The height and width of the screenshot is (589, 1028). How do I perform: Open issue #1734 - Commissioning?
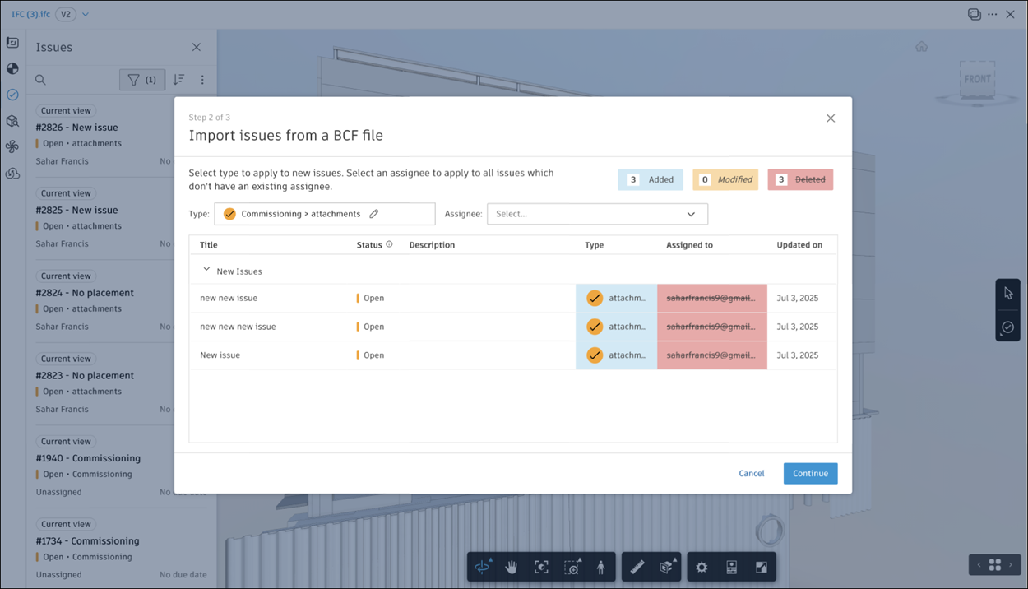point(87,540)
